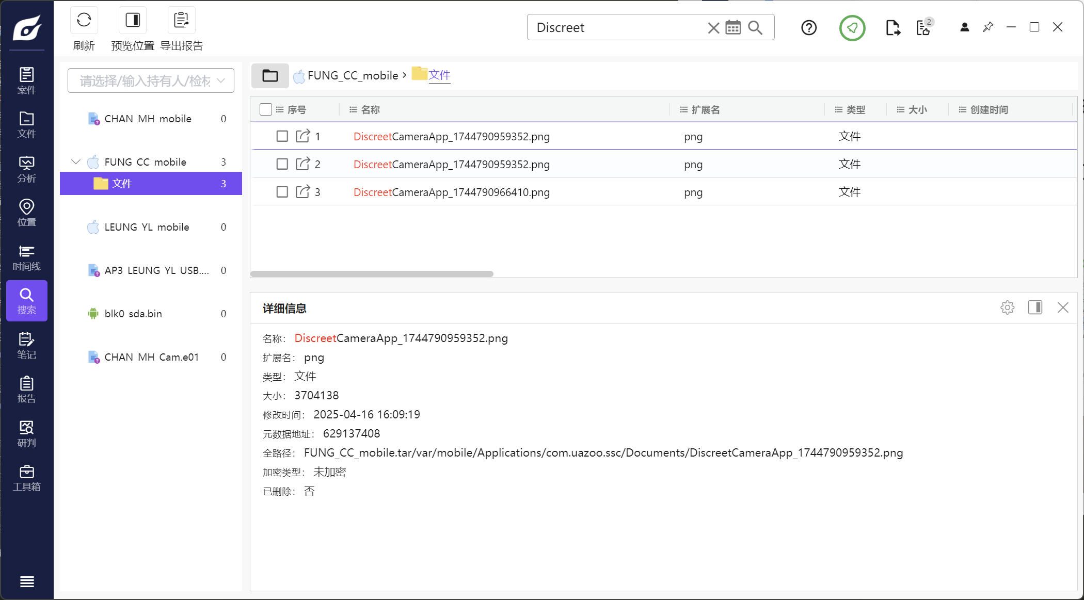Collapse the FUNG CC mobile tree node
The image size is (1084, 600).
76,162
